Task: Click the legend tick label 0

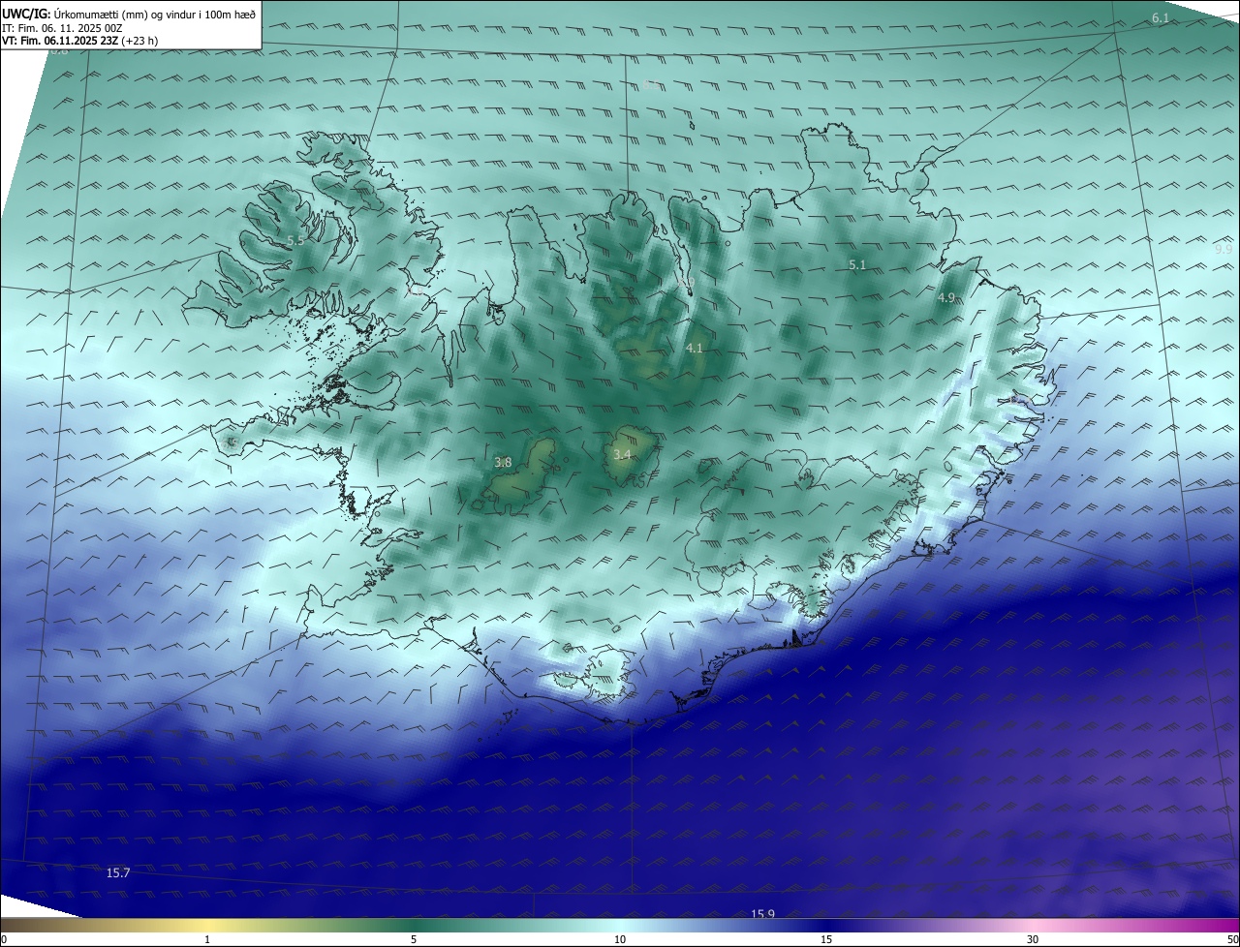Action: click(x=4, y=939)
